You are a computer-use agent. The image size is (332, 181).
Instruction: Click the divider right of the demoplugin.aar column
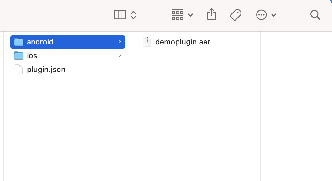pos(260,106)
